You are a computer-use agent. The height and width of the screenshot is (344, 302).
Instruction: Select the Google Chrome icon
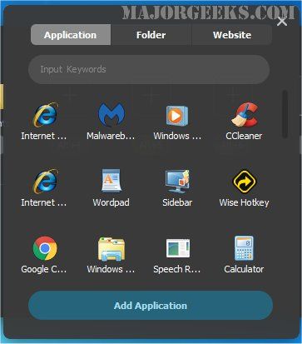(45, 248)
